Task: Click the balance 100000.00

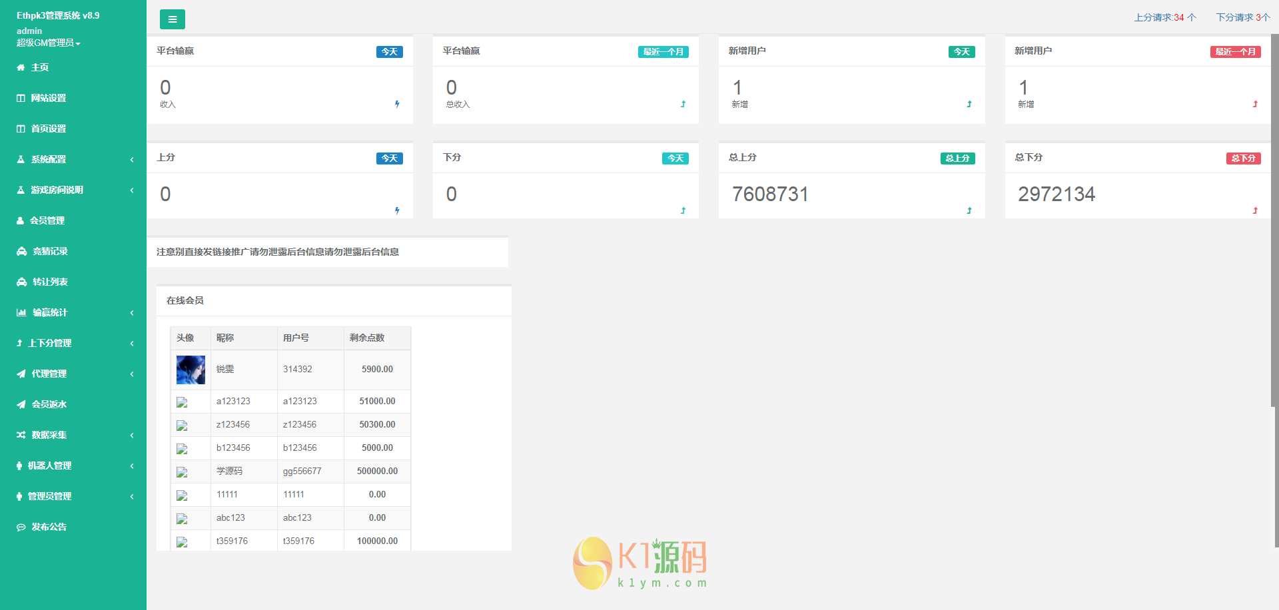Action: [x=377, y=541]
